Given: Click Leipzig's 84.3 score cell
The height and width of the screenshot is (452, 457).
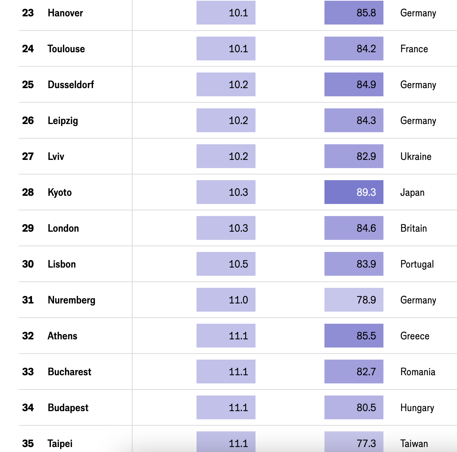Looking at the screenshot, I should 354,120.
